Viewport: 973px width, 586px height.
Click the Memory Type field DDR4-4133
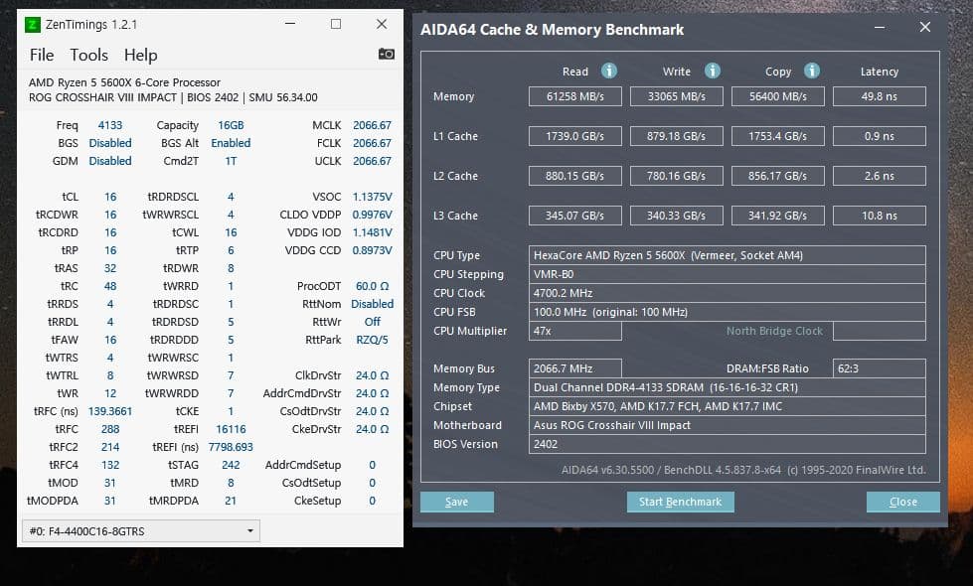click(x=728, y=387)
